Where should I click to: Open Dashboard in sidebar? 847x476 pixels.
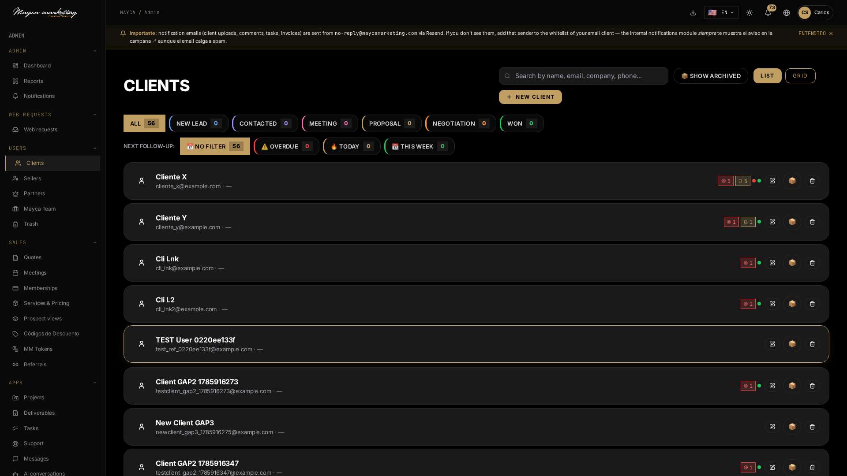coord(52,66)
